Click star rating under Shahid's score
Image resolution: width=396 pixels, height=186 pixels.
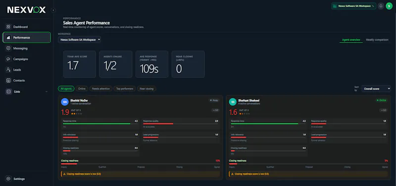point(76,114)
